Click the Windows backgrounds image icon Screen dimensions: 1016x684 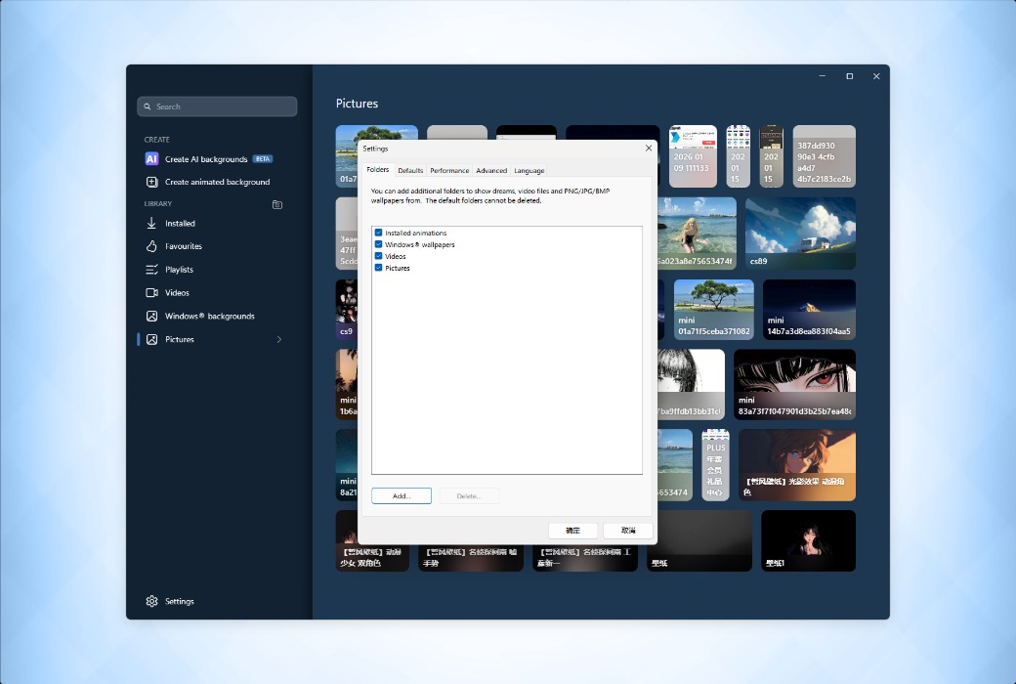click(x=151, y=317)
